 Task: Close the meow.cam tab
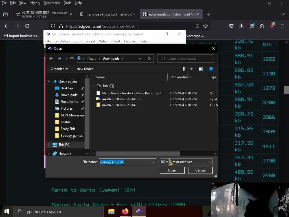[x=71, y=14]
